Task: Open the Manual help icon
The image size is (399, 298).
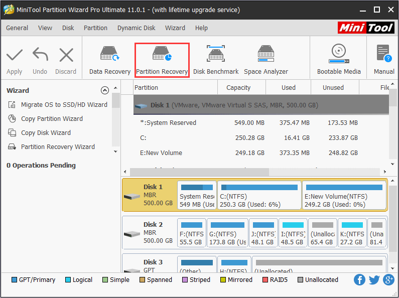Action: (384, 53)
